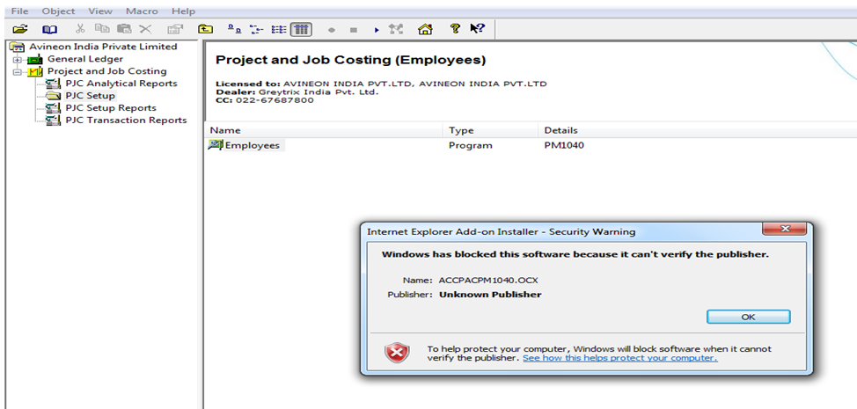Screen dimensions: 857x409
Task: Click the Avineon India company icon
Action: [x=18, y=47]
